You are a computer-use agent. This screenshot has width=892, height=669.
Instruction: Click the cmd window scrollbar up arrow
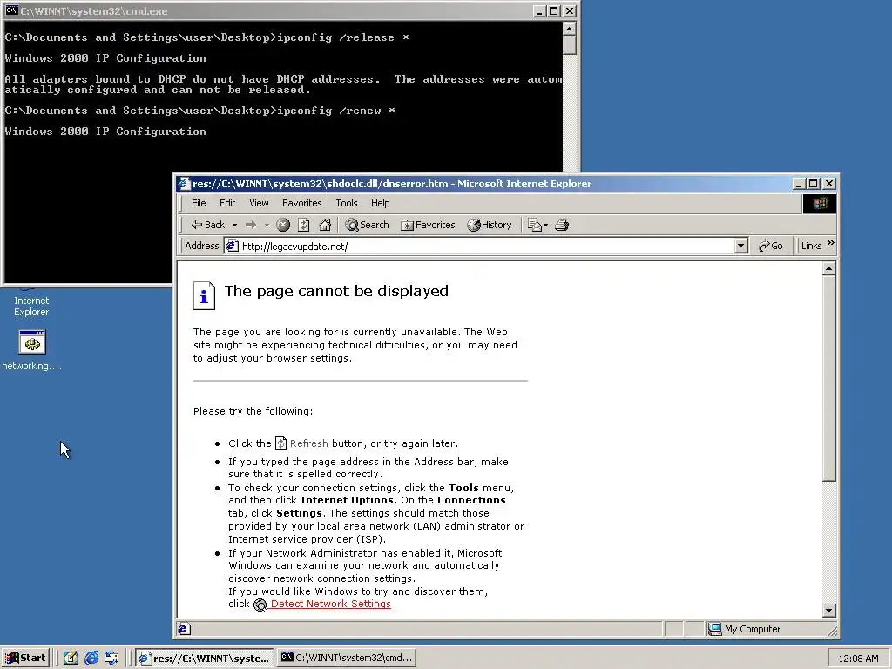point(570,29)
